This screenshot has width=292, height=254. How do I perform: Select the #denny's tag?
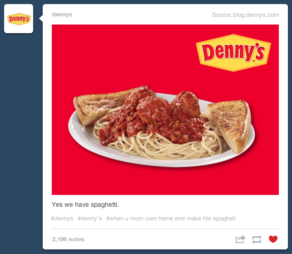pyautogui.click(x=90, y=218)
